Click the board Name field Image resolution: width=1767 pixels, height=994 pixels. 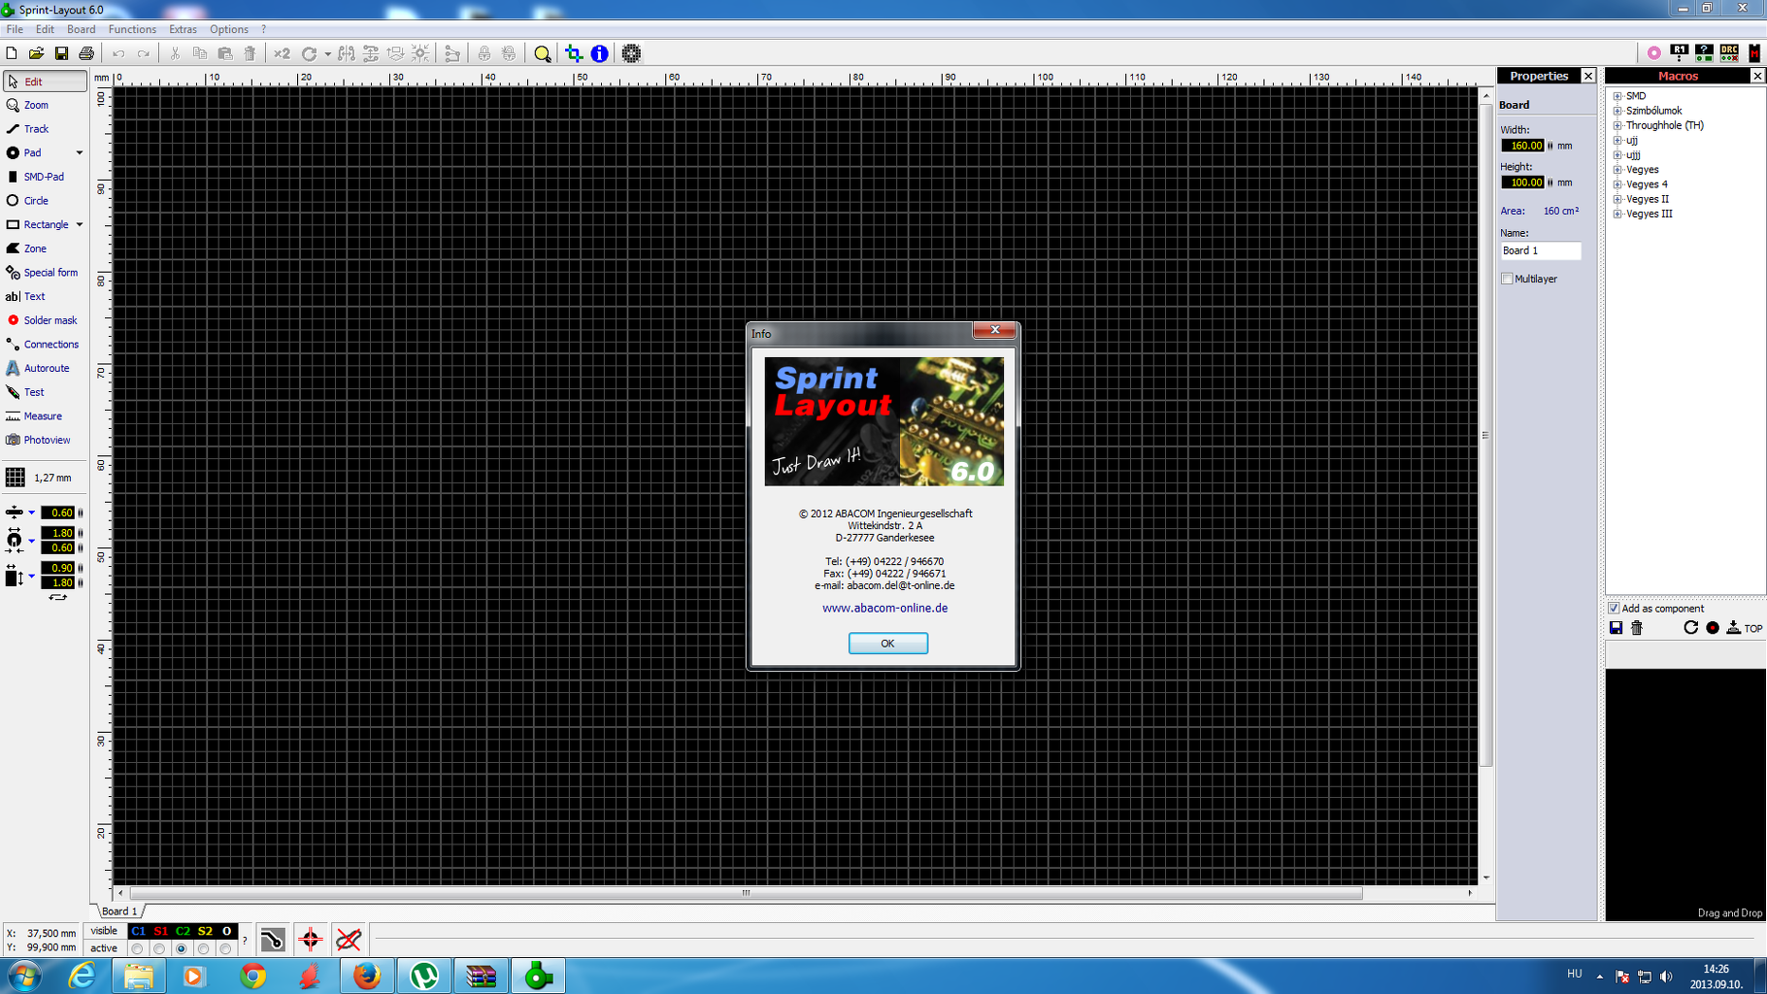point(1541,250)
